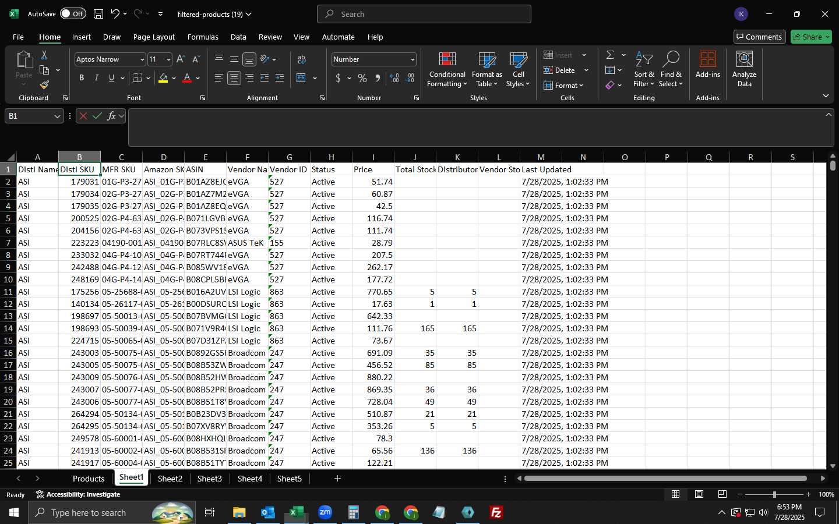
Task: Click the Merge & Center icon
Action: point(301,78)
